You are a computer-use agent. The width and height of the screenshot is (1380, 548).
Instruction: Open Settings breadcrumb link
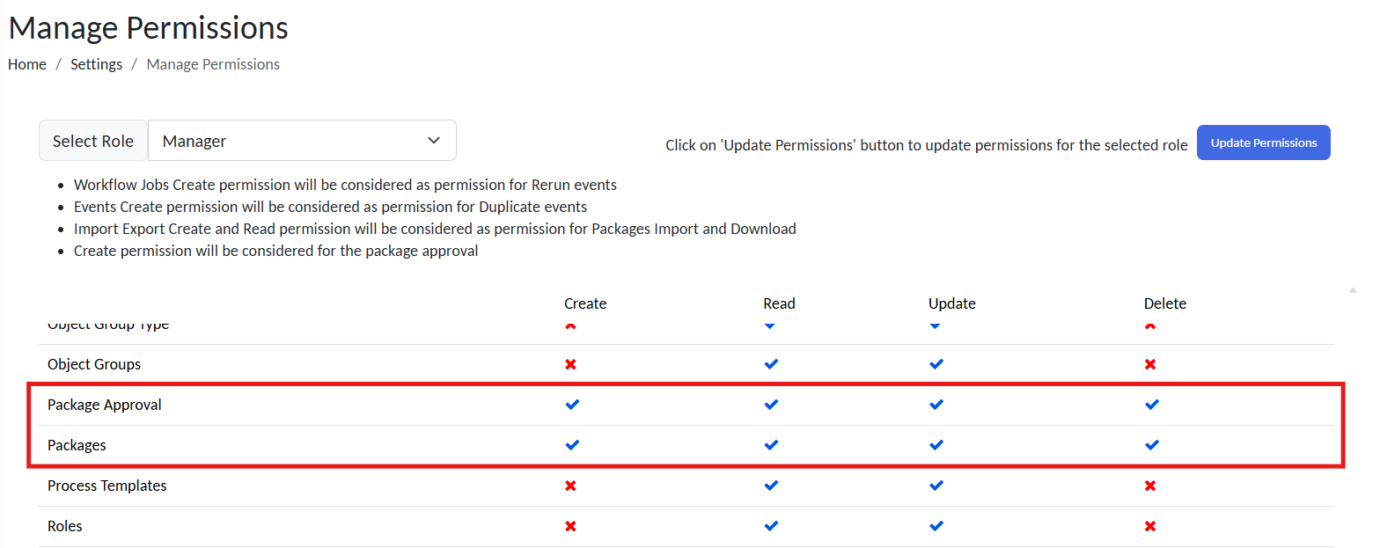(96, 64)
